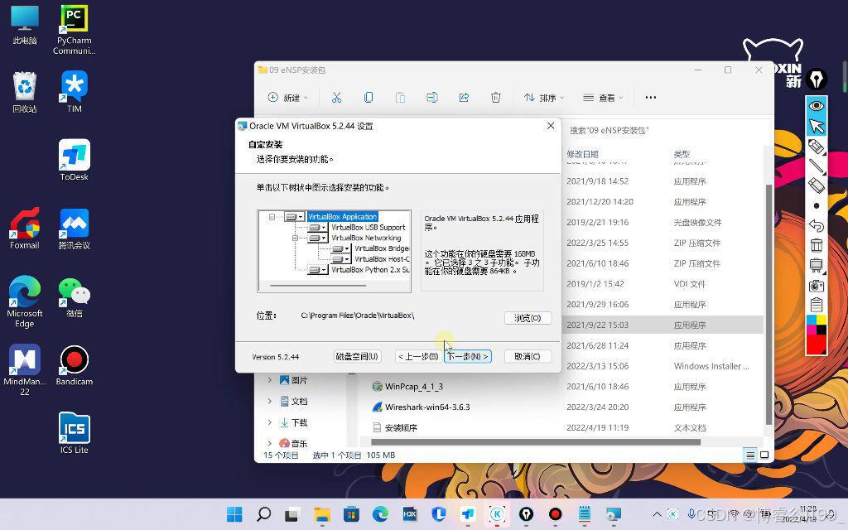Collapse the VirtualBox Networking tree node
The width and height of the screenshot is (848, 530).
point(296,238)
